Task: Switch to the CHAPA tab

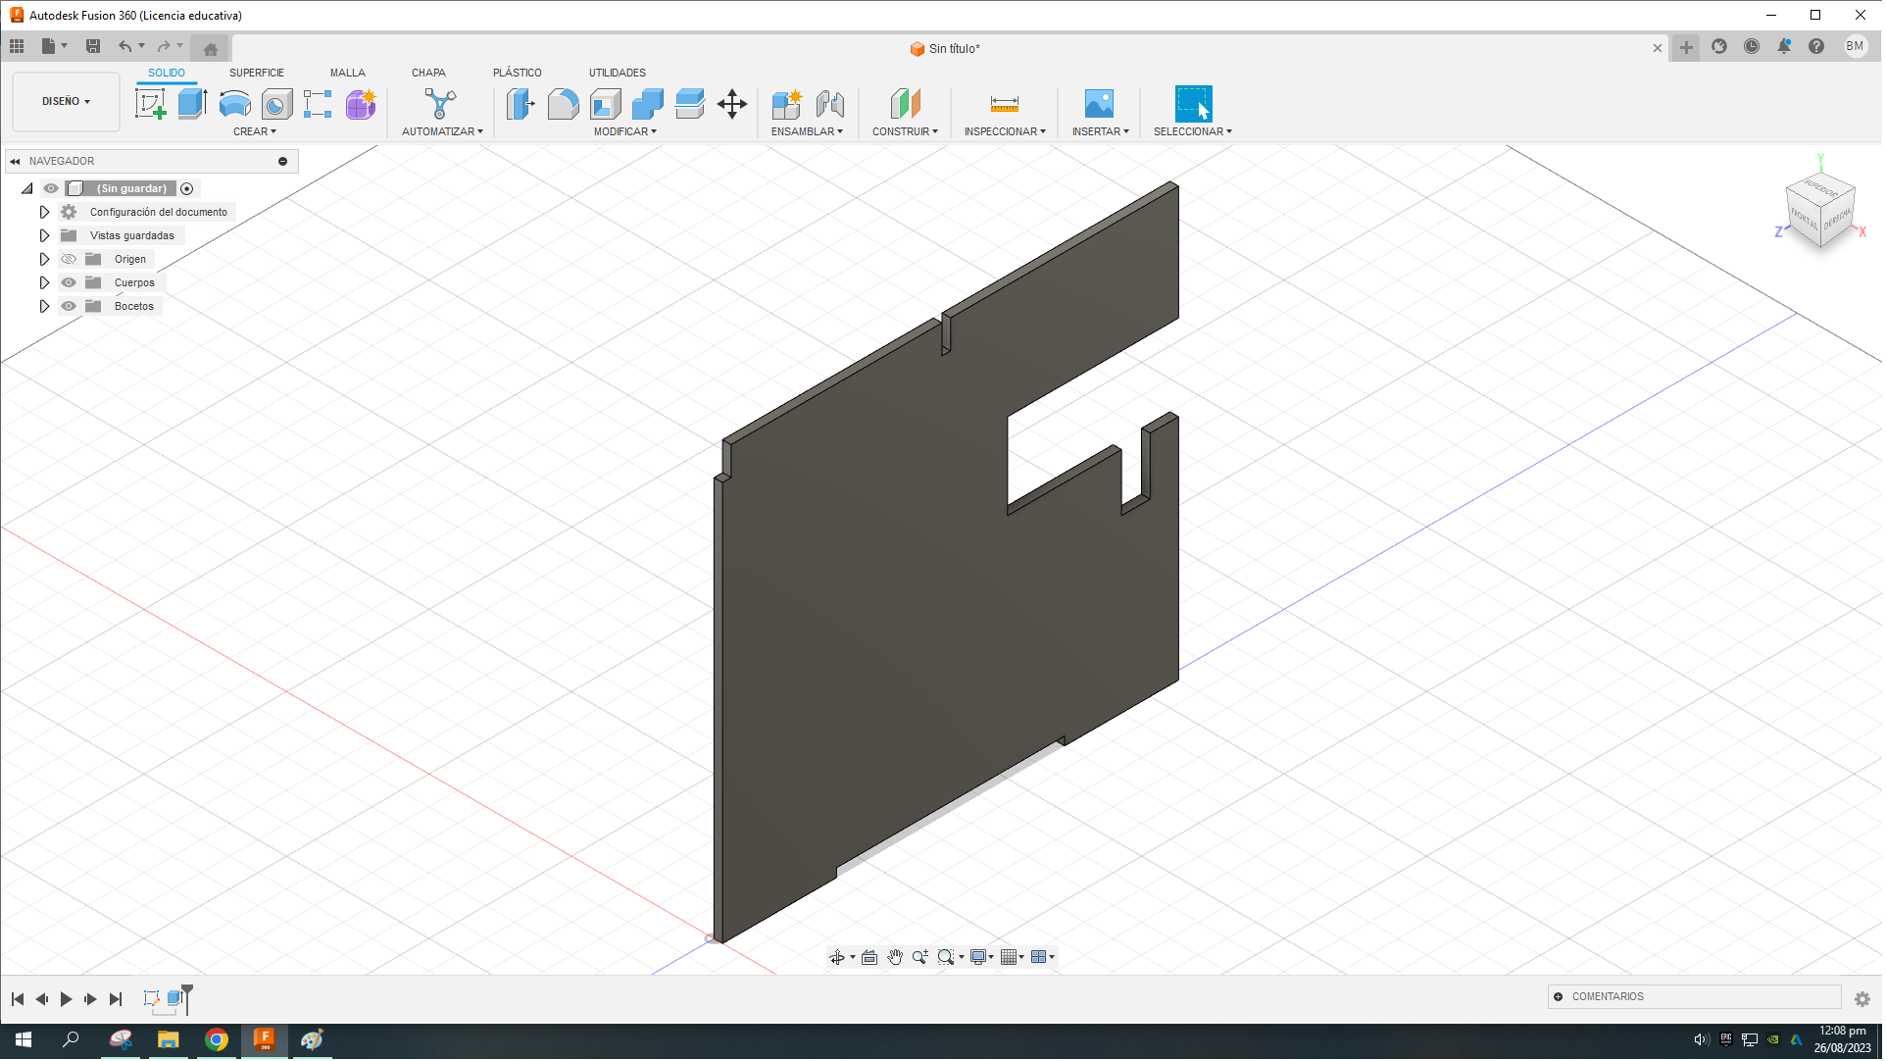Action: [x=428, y=73]
